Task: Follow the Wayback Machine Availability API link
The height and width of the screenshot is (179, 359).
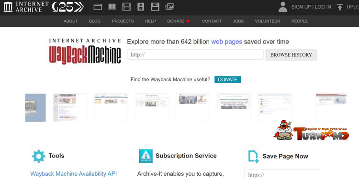Action: [x=74, y=174]
